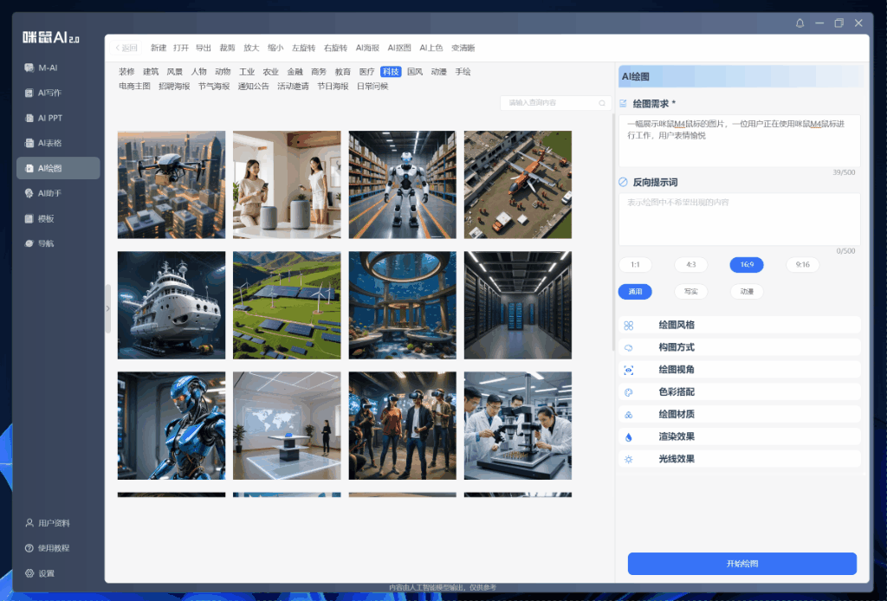
Task: Click AI抠图 in the top toolbar
Action: click(399, 48)
